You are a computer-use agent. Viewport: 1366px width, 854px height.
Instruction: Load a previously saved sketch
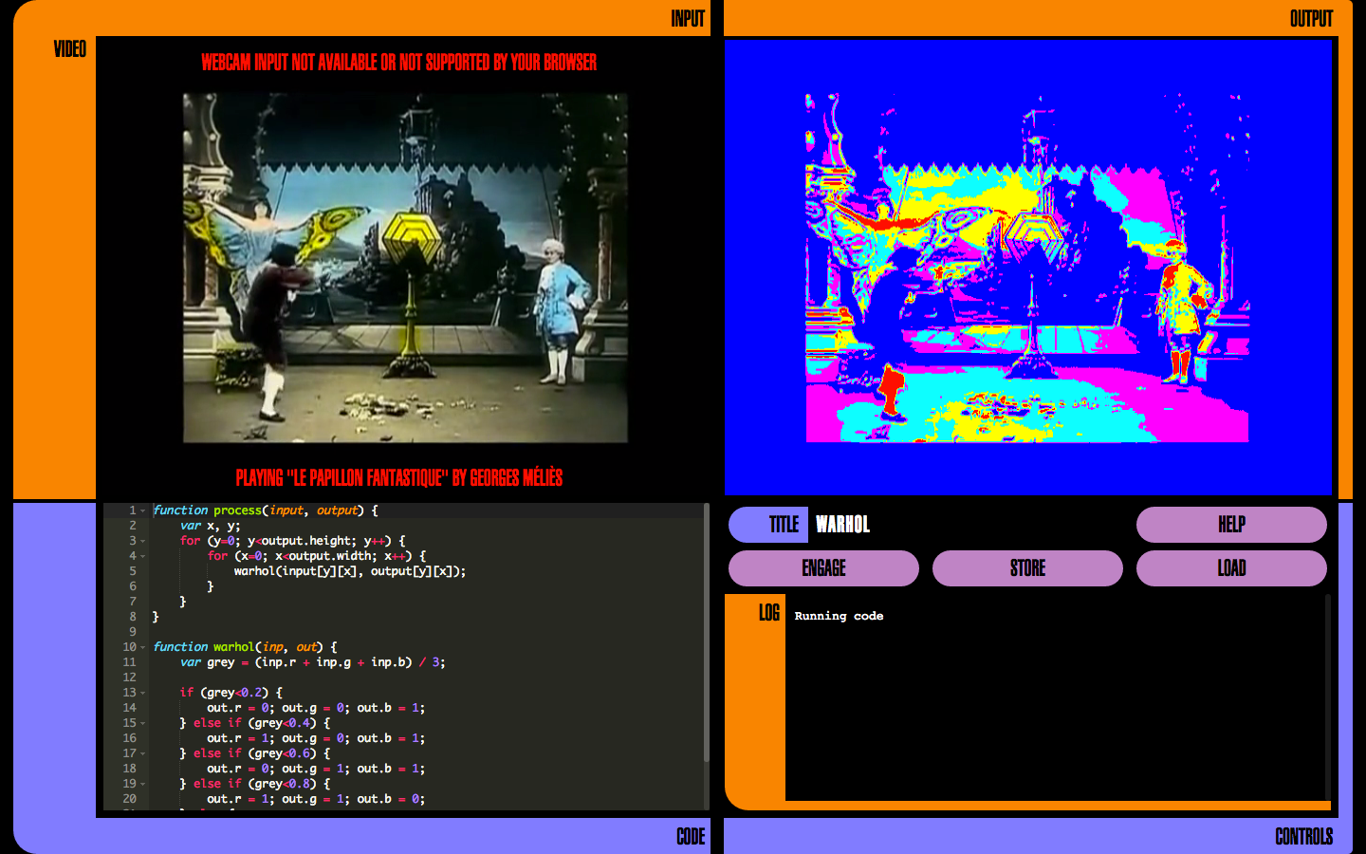pyautogui.click(x=1232, y=568)
